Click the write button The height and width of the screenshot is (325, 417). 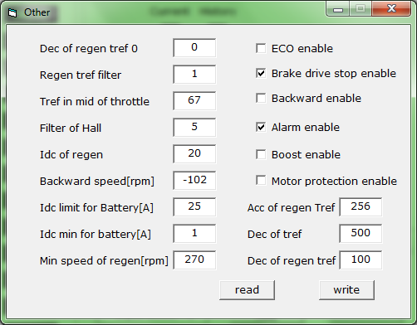pos(346,290)
